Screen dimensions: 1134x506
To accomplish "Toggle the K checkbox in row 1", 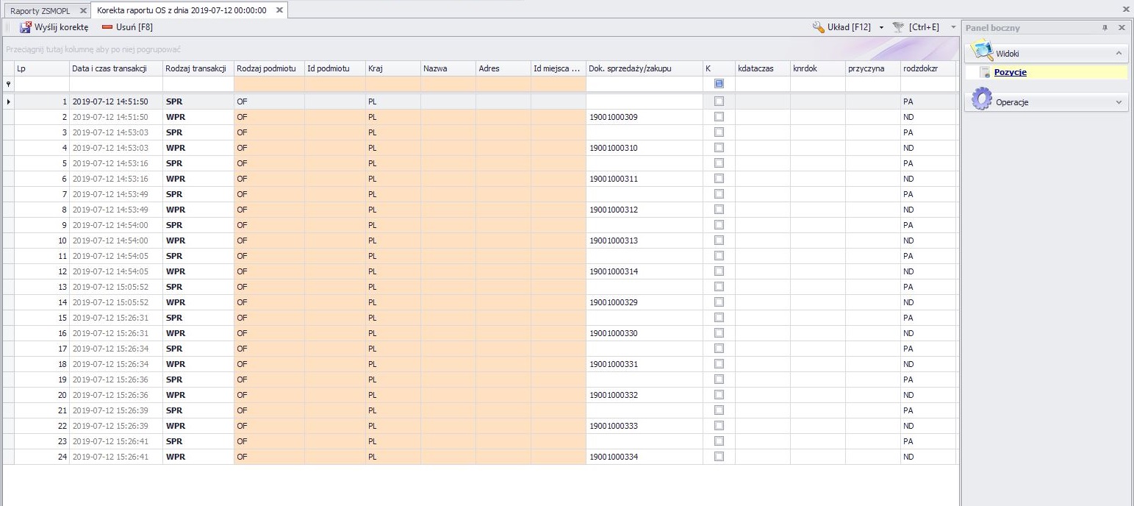I will (x=719, y=101).
